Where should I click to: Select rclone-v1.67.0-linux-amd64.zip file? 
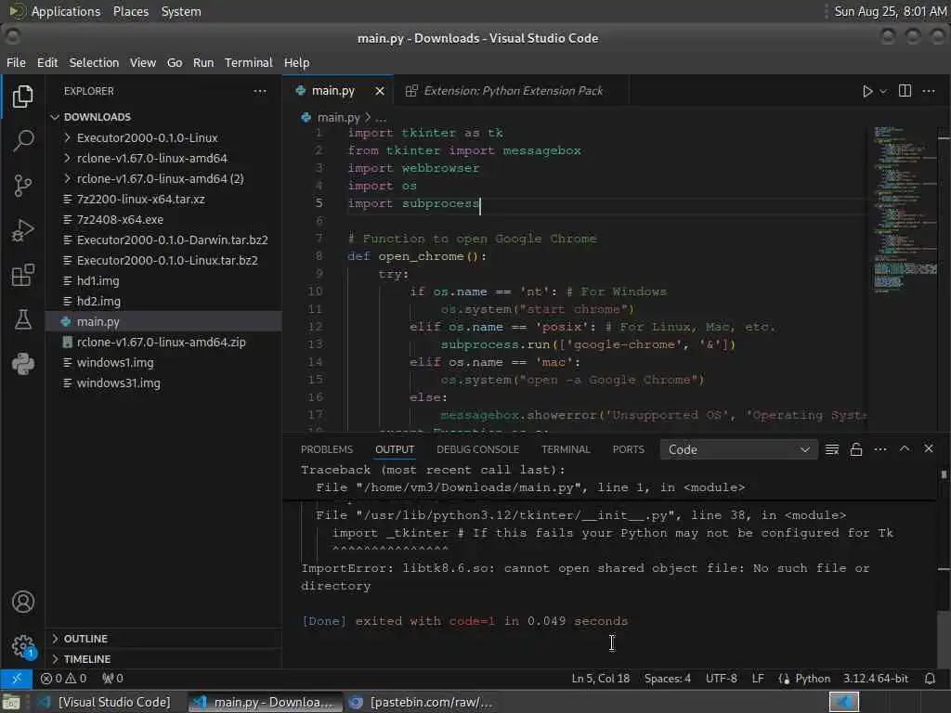(163, 342)
